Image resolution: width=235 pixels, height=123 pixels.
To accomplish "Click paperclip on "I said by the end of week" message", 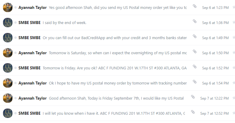I will click(x=194, y=21).
